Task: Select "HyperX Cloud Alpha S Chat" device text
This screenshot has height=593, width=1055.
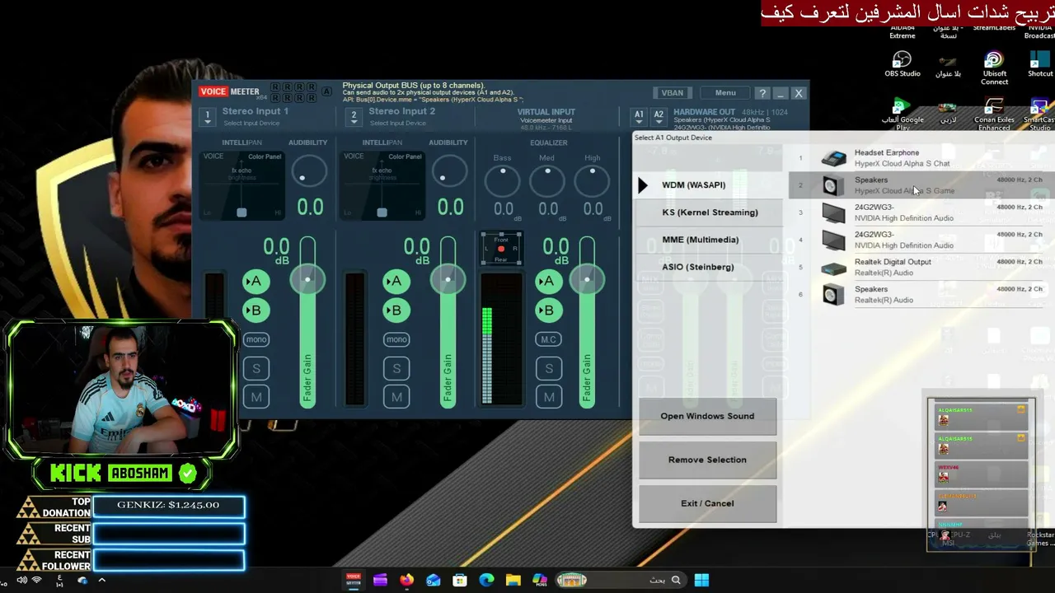Action: (902, 164)
